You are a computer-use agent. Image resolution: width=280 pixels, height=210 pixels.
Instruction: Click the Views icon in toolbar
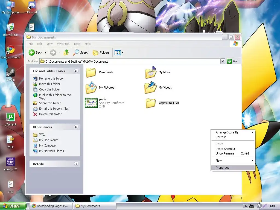click(118, 53)
